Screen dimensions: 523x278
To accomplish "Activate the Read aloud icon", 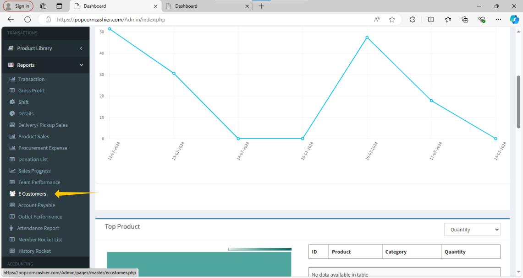I will coord(377,20).
